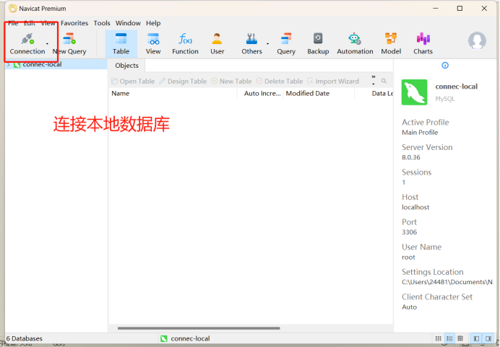Open the Connection dropdown arrow
The height and width of the screenshot is (347, 500).
(47, 43)
